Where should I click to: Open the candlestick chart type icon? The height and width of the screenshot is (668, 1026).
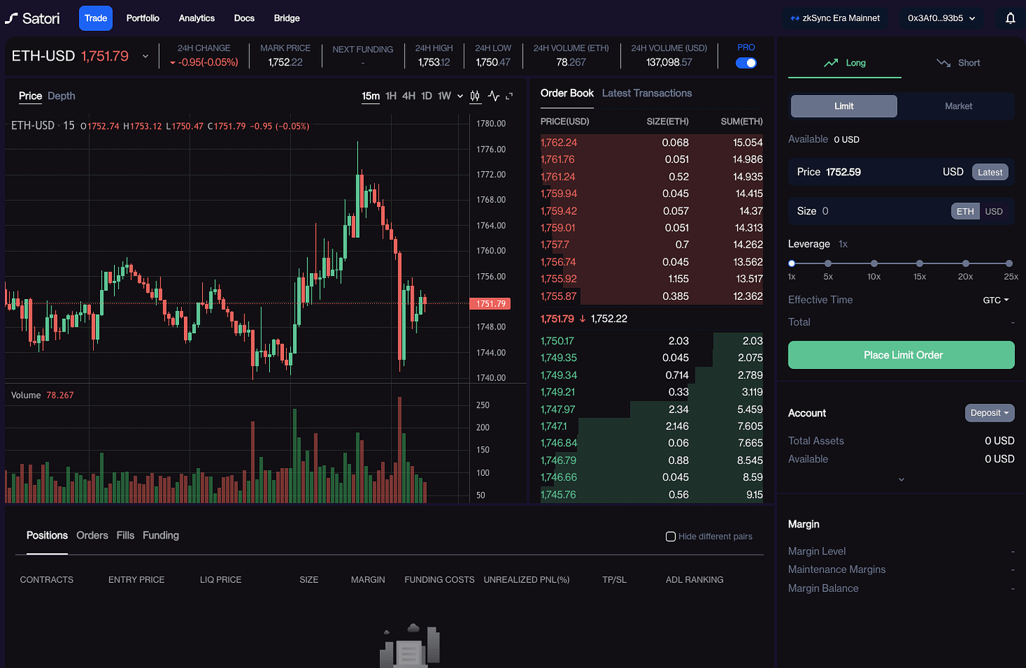pyautogui.click(x=475, y=96)
